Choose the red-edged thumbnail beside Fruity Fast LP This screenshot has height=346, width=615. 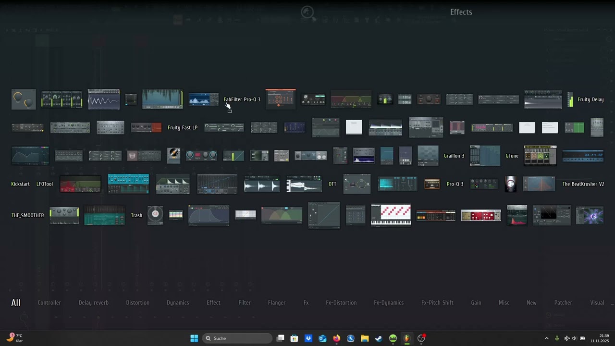point(147,128)
